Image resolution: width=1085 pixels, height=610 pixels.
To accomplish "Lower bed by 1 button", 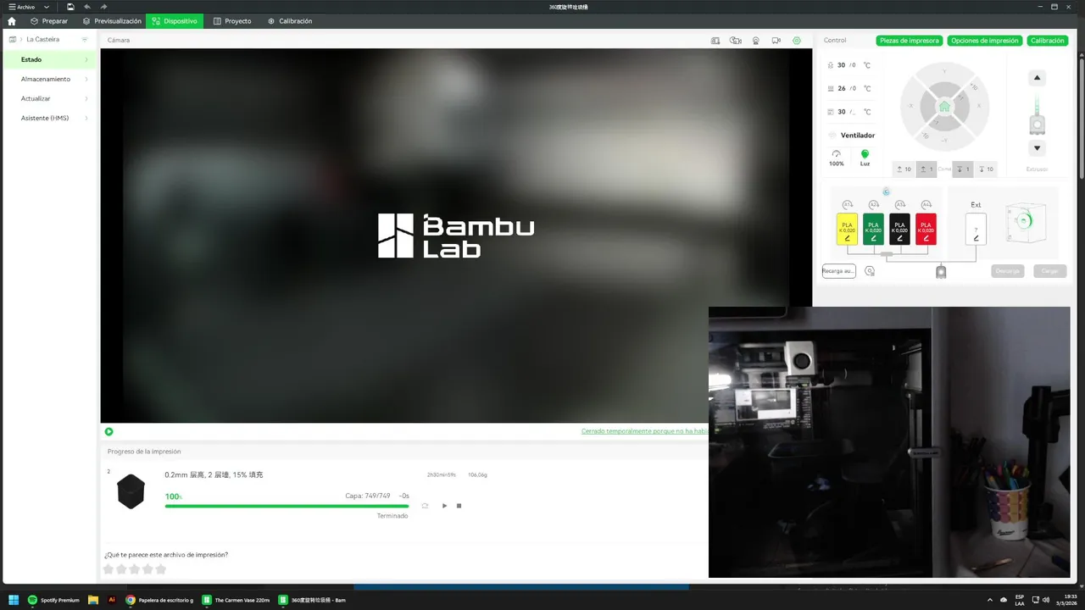I will (x=963, y=169).
